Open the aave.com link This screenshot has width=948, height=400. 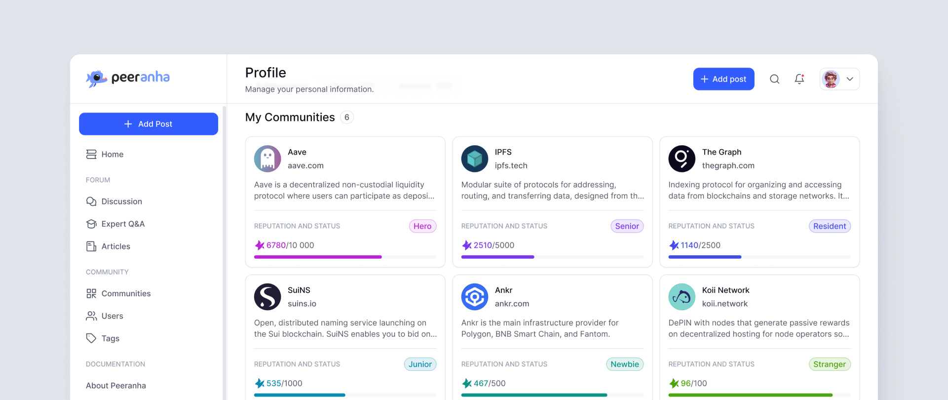305,165
